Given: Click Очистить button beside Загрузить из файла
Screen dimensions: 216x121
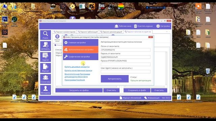Looking at the screenshot, I should [111, 90].
